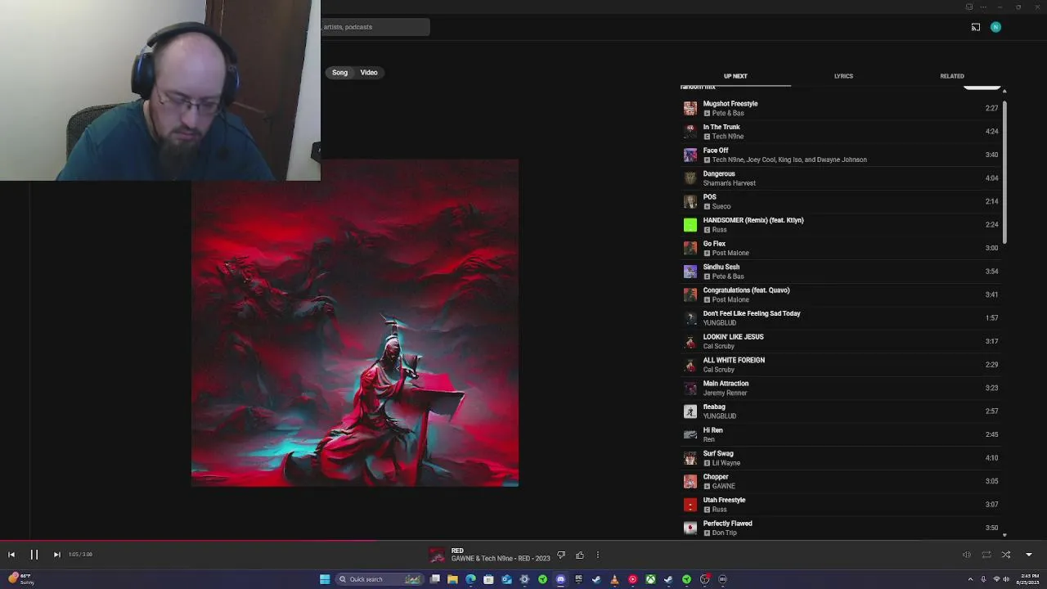The width and height of the screenshot is (1047, 589).
Task: Open the UP NEXT tab
Action: tap(735, 76)
